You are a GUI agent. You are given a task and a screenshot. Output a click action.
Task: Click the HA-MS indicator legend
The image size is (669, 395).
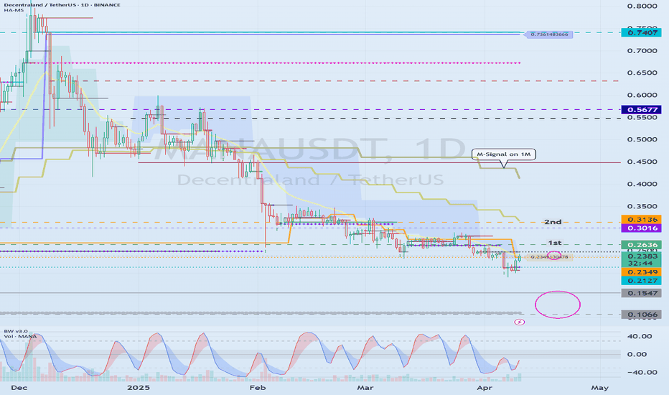click(14, 10)
